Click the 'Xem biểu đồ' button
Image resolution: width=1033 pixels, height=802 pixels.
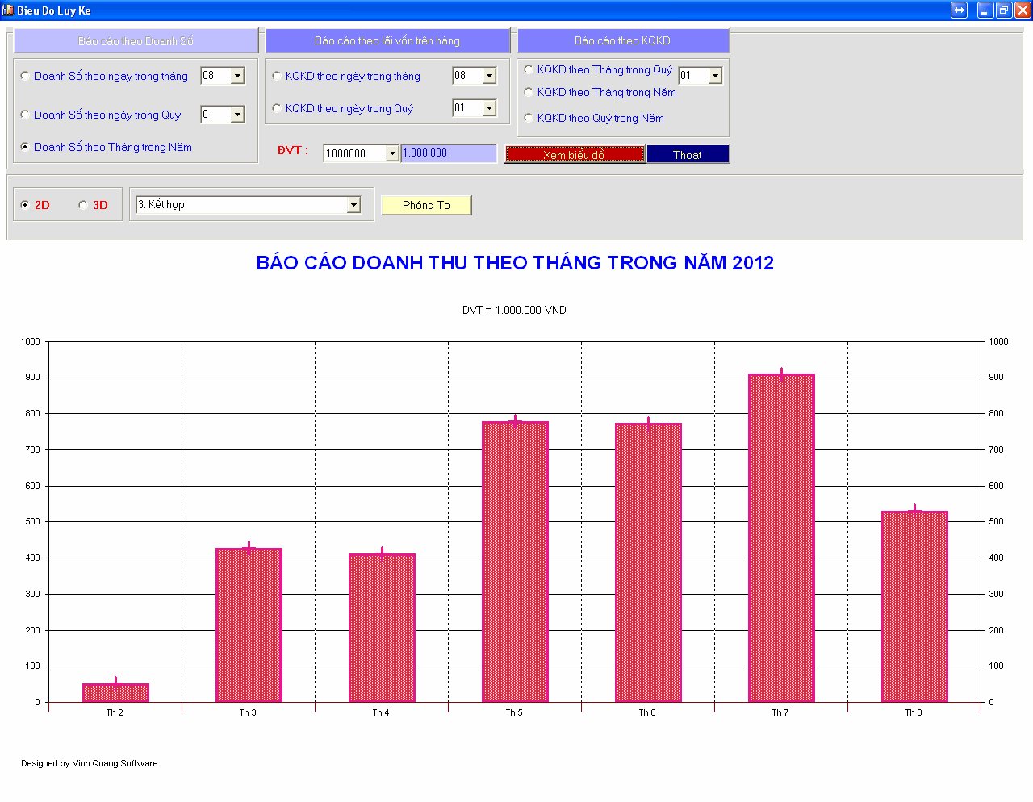pyautogui.click(x=575, y=154)
